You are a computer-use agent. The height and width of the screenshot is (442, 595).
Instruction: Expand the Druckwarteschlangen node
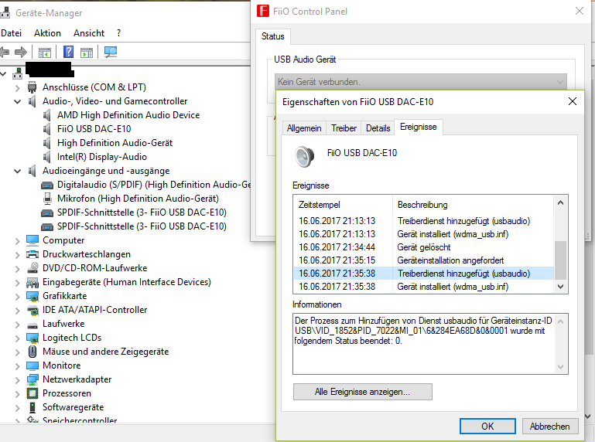(18, 255)
